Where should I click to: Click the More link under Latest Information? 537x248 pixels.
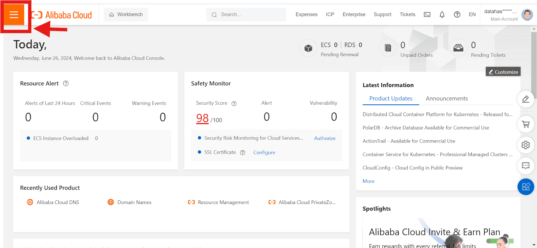[369, 181]
